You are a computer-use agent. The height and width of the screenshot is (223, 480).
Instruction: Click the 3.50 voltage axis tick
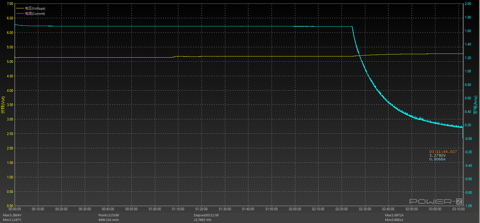[x=10, y=105]
